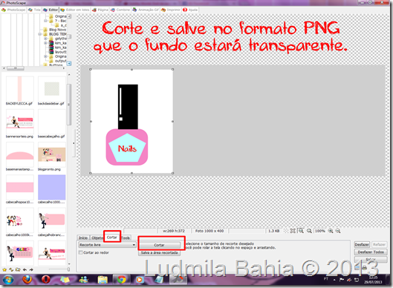Switch to the Objeto tab
The height and width of the screenshot is (288, 393).
[97, 238]
